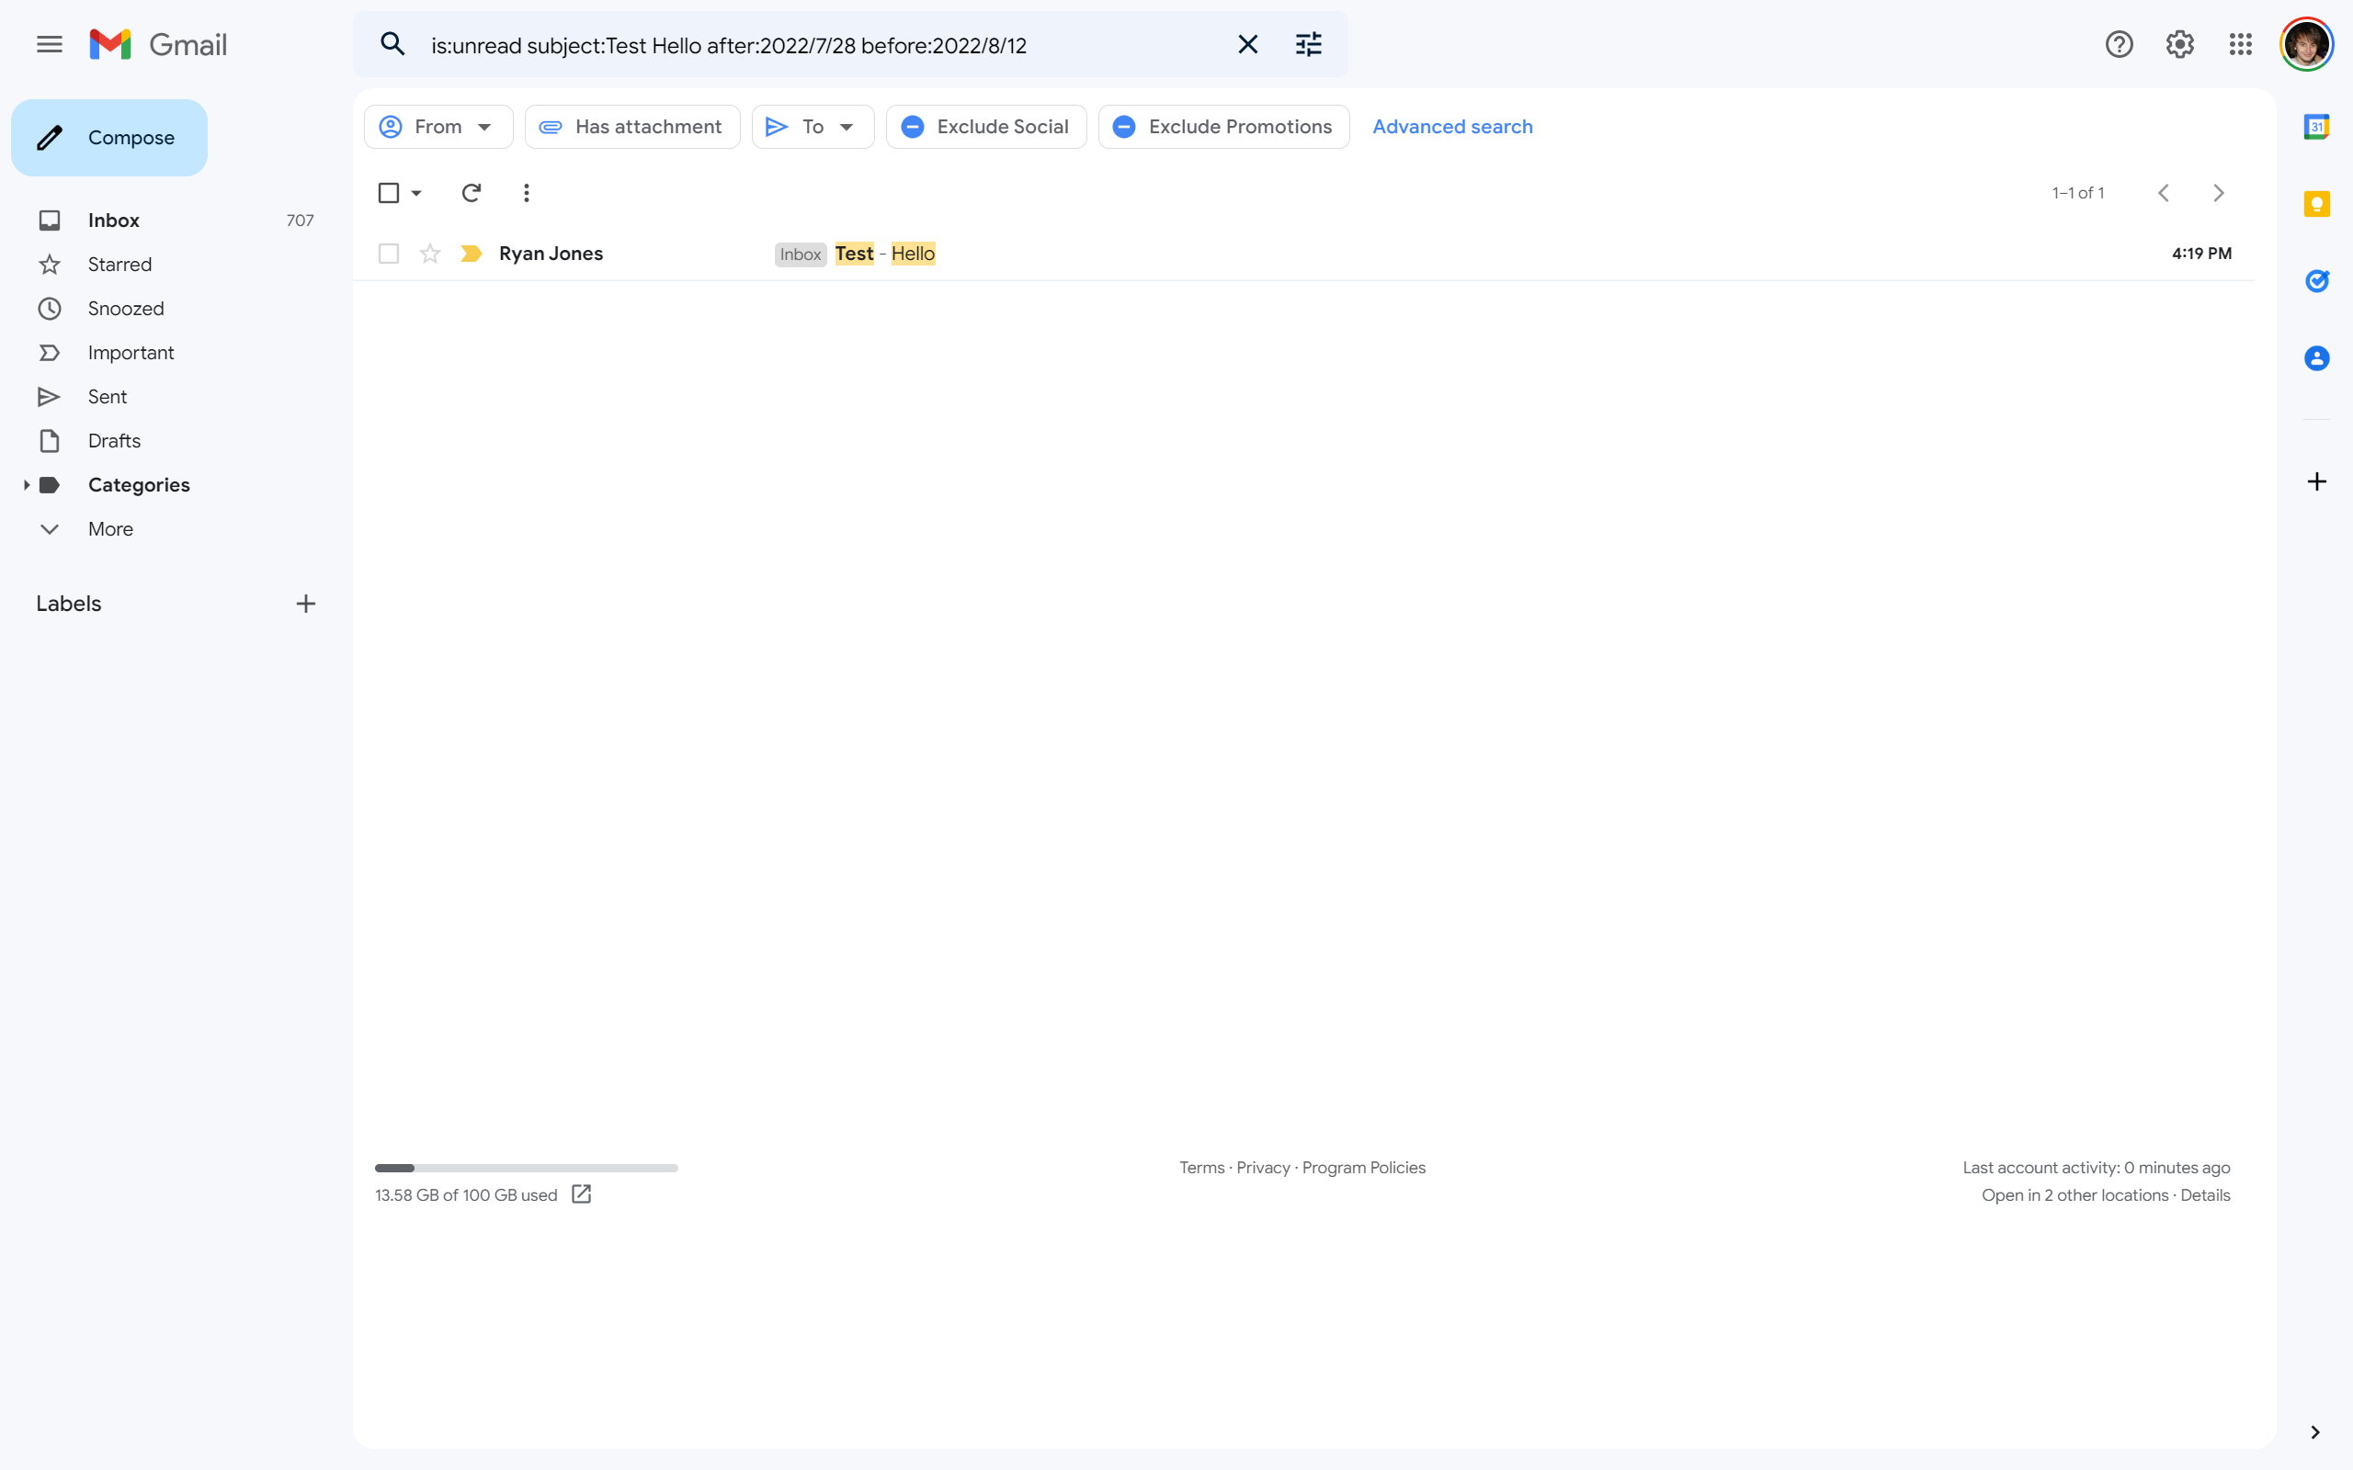Open Terms link in footer
This screenshot has width=2353, height=1470.
click(1202, 1168)
